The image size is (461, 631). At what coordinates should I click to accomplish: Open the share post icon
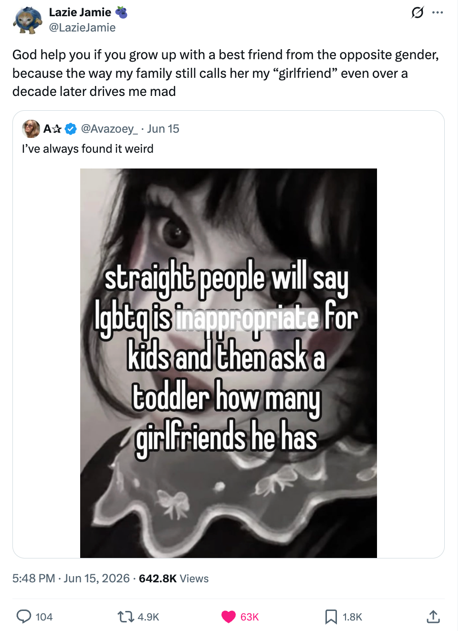click(433, 616)
